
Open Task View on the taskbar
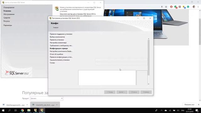point(16,110)
